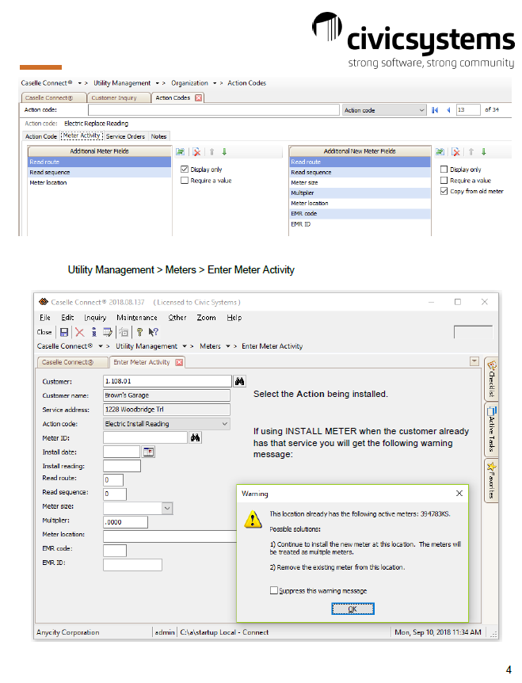Go to first action code record
Viewport: 522px width, 683px height.
pyautogui.click(x=435, y=110)
